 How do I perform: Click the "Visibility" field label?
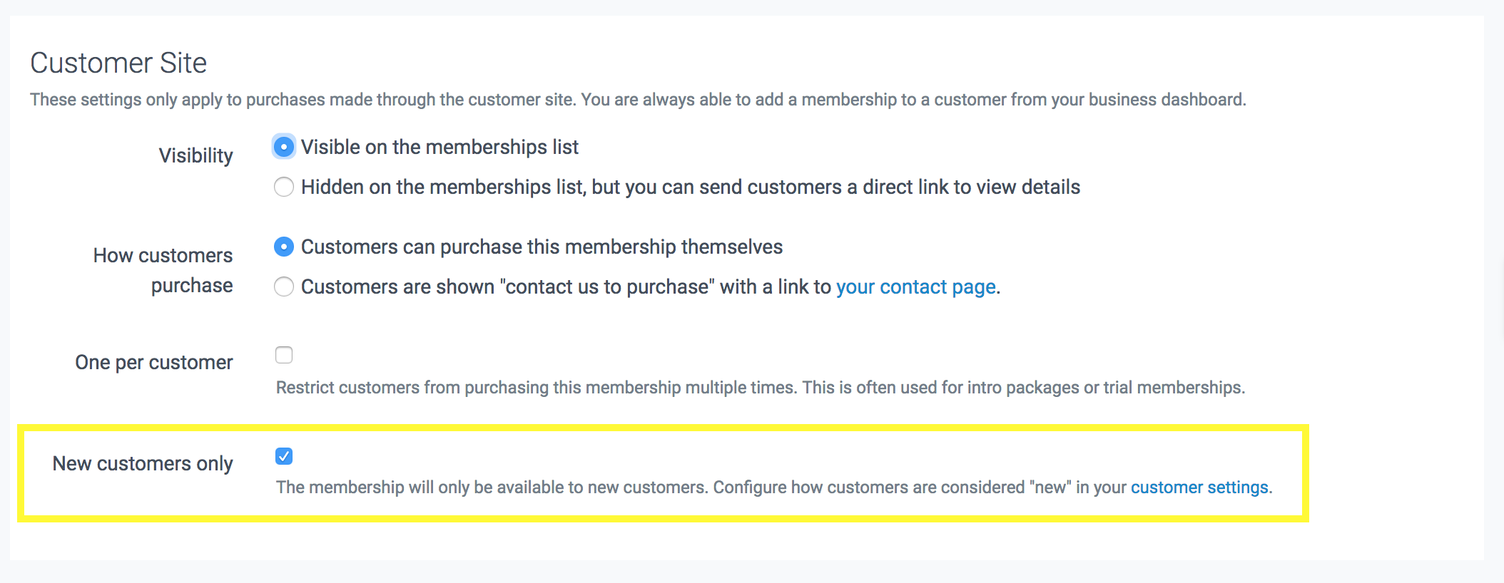[x=195, y=155]
